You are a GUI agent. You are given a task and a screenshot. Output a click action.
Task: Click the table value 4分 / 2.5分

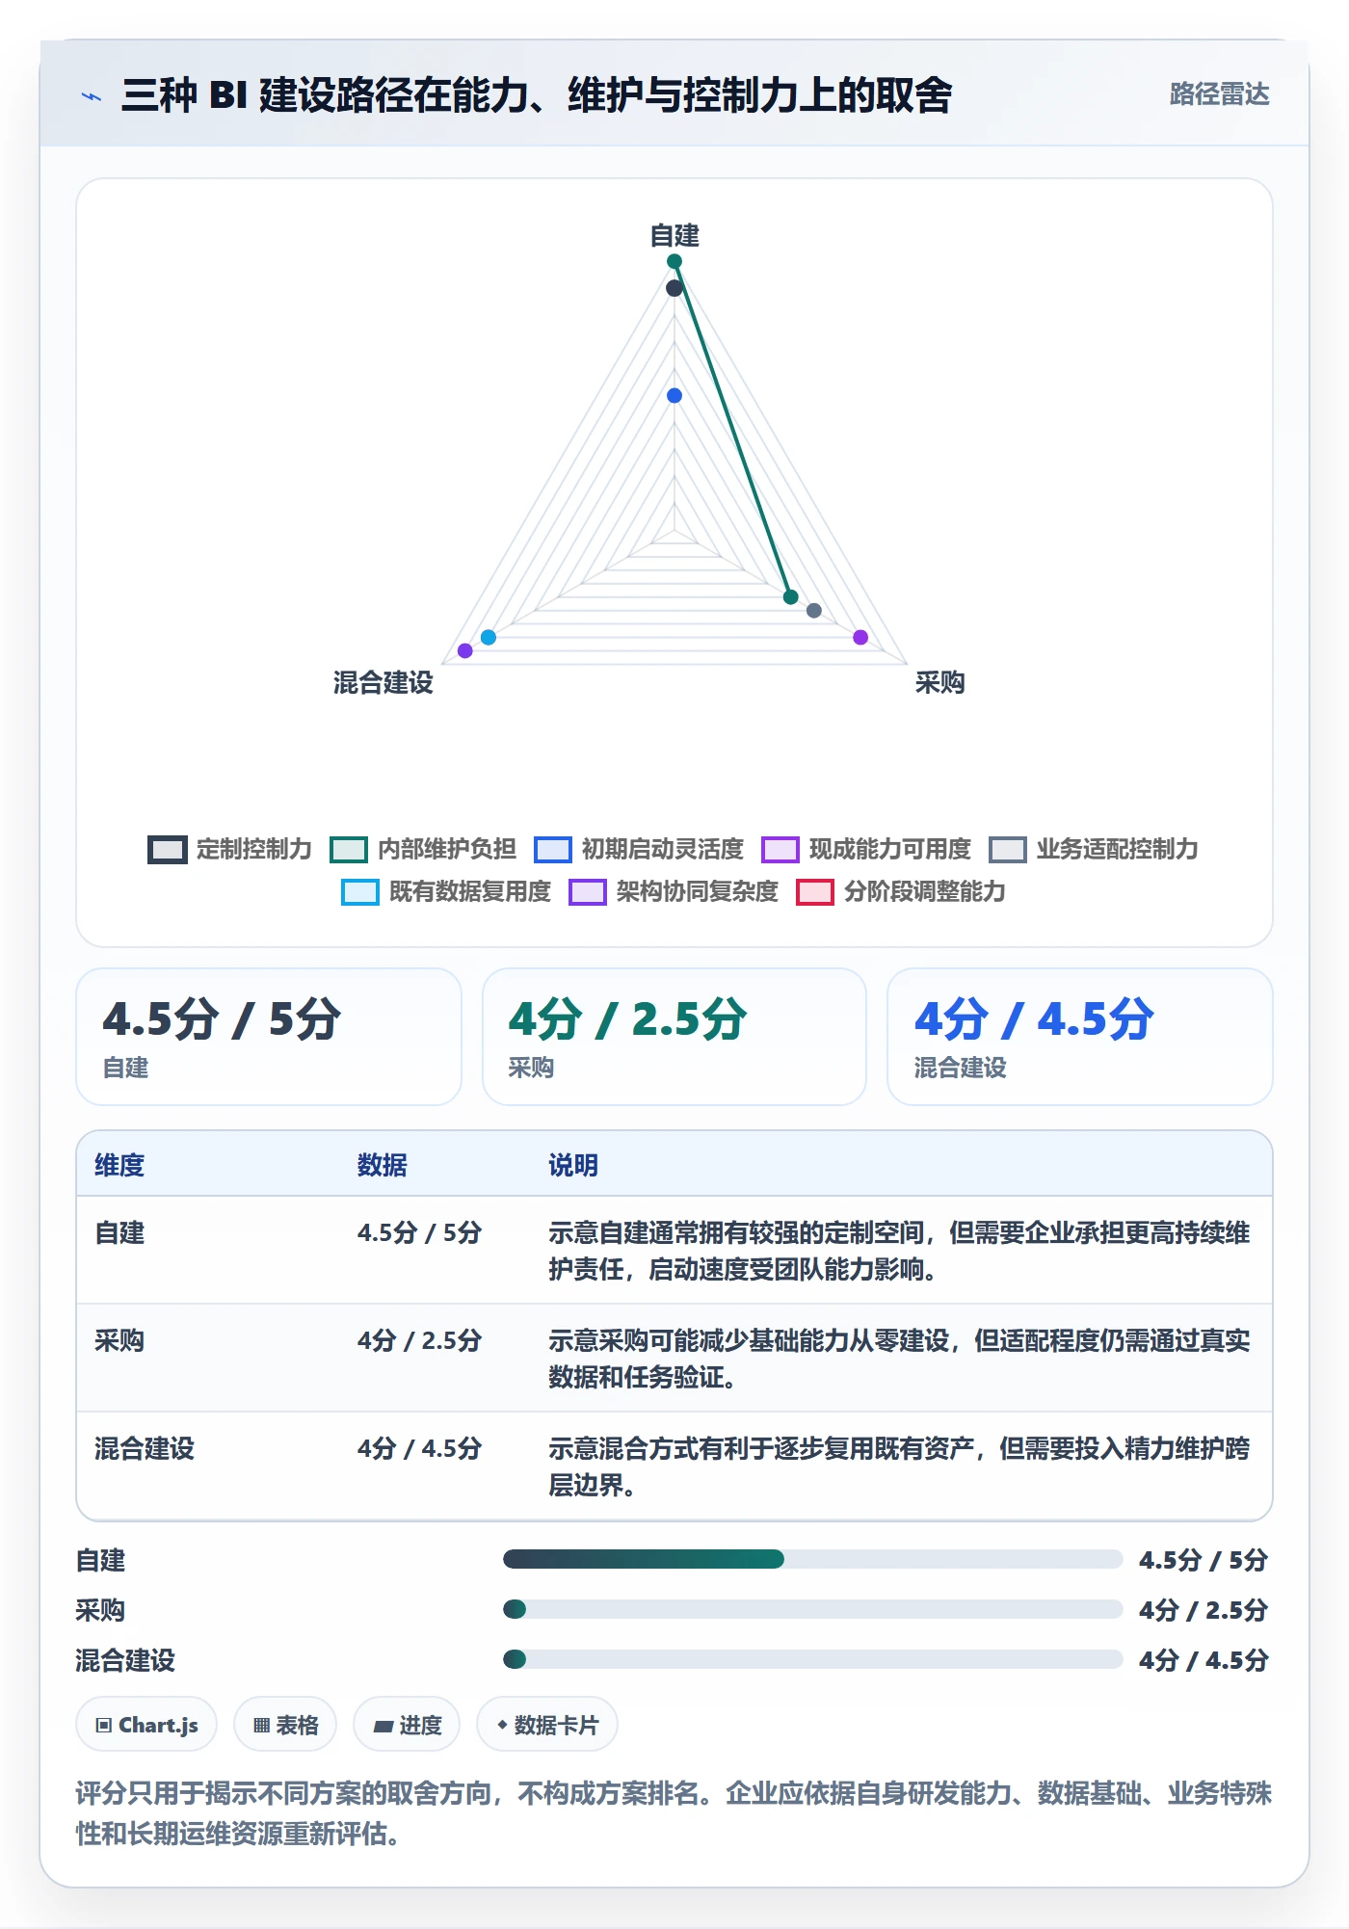[419, 1340]
